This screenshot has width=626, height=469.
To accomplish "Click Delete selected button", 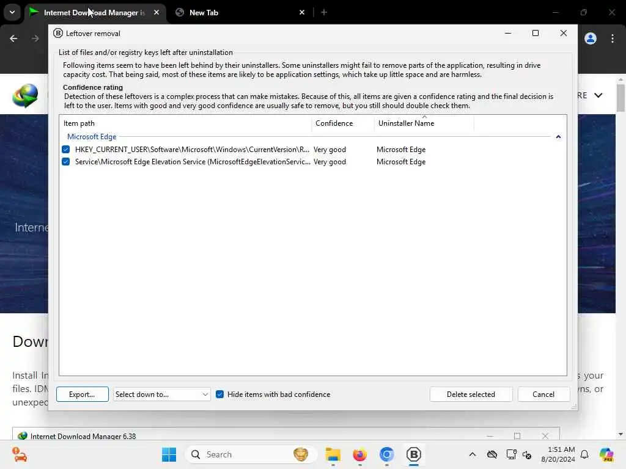I will pos(471,394).
